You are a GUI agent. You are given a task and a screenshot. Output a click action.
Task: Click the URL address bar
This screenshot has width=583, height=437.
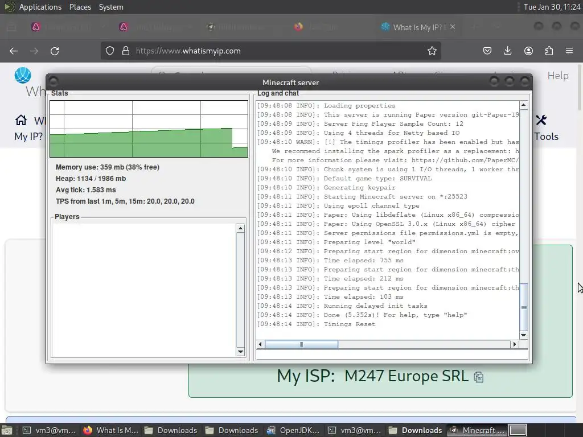(271, 51)
